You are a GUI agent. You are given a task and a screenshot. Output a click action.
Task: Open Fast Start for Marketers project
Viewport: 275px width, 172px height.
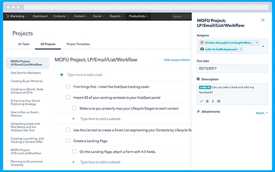coord(26,72)
